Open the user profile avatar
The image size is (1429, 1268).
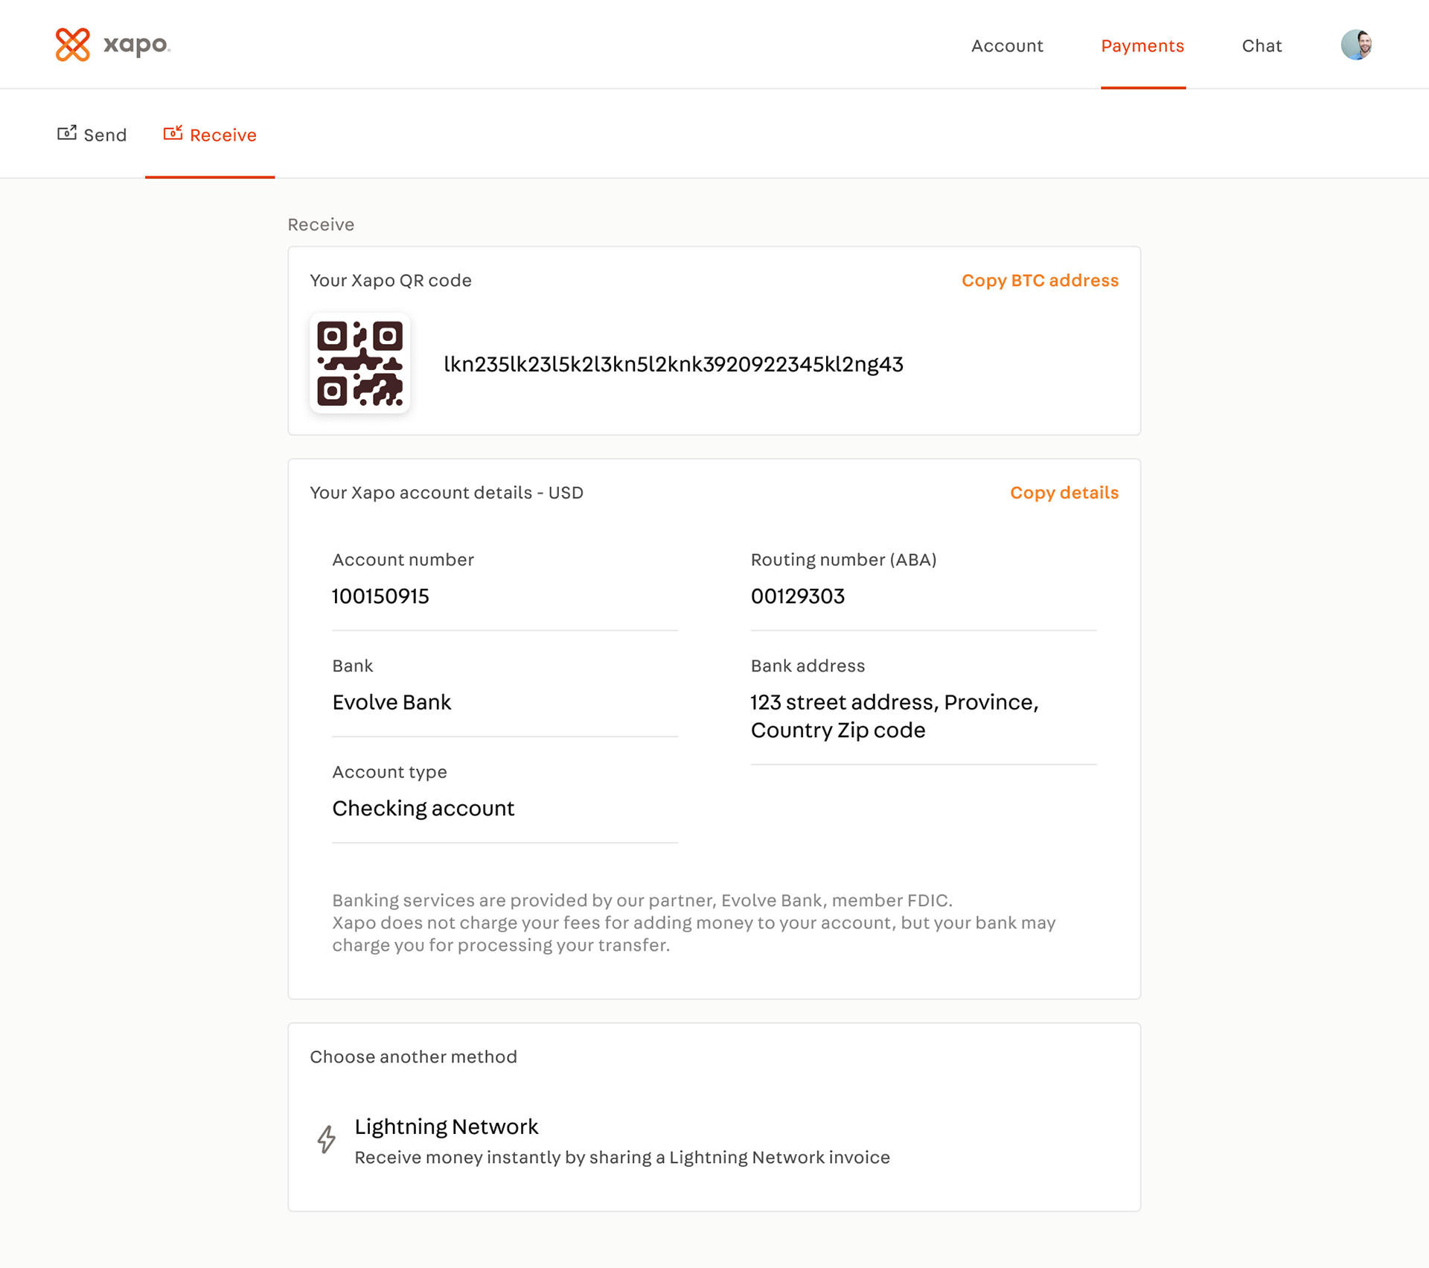tap(1356, 45)
